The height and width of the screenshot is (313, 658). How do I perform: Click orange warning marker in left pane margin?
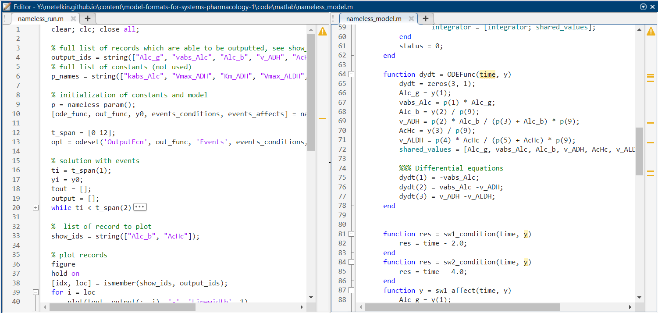[x=322, y=118]
